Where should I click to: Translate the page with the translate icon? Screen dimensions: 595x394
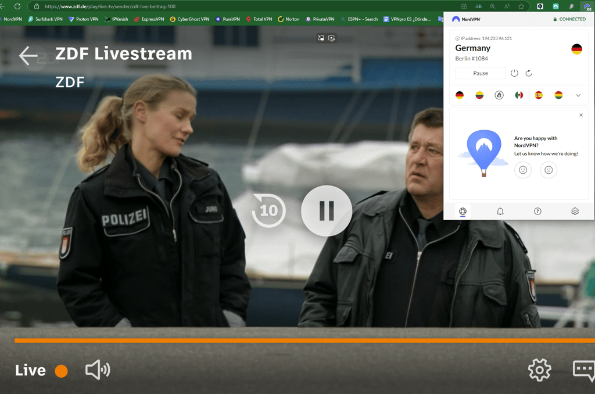478,6
